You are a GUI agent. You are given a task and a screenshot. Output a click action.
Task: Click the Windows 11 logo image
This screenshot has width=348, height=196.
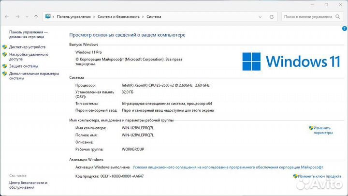[x=291, y=61]
